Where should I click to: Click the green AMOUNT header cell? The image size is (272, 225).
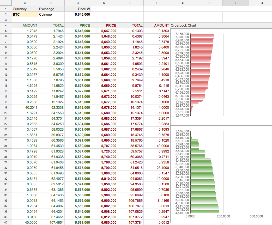tap(25, 25)
